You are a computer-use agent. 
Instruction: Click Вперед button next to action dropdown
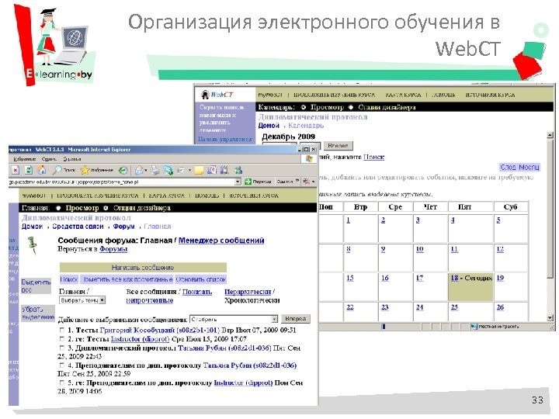point(296,319)
